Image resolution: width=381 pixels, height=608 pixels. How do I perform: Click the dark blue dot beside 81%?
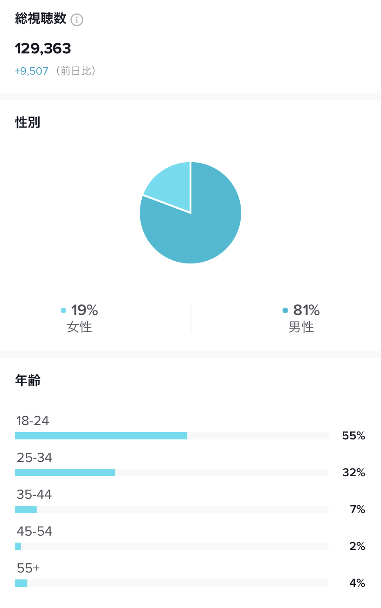tap(285, 310)
